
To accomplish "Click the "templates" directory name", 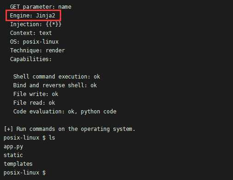I will 18,164.
